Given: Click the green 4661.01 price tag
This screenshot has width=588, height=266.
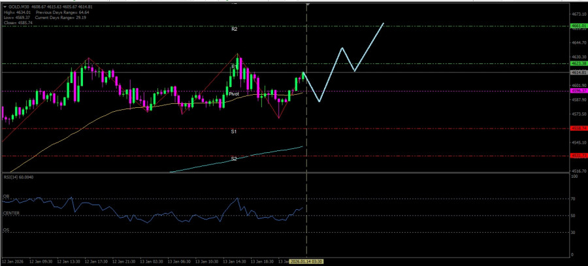Looking at the screenshot, I should click(x=577, y=26).
